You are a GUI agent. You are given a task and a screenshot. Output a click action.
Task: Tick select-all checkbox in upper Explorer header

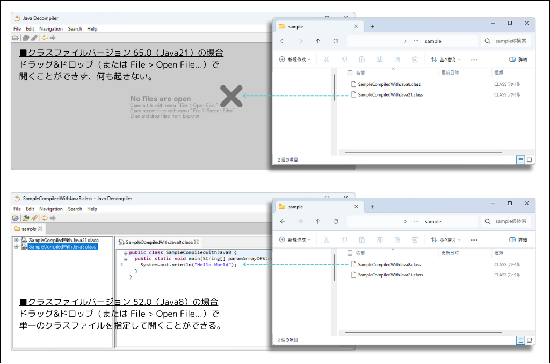click(x=350, y=72)
